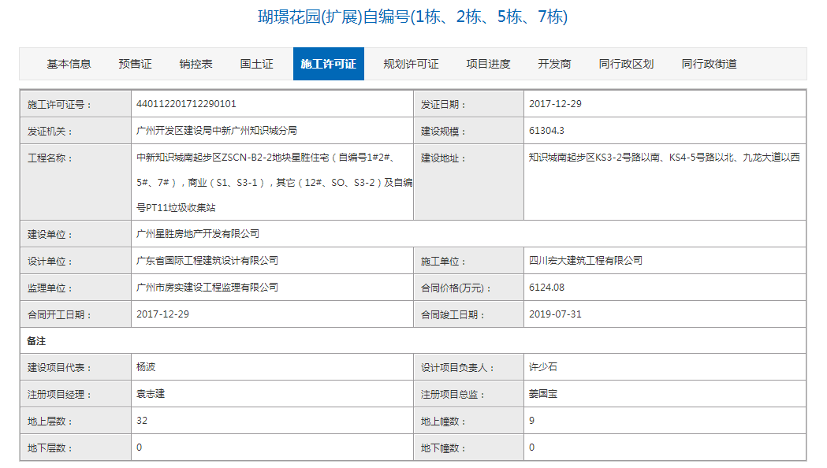Screen dimensions: 827x468
Task: Select the 销控表 tab
Action: click(x=196, y=64)
